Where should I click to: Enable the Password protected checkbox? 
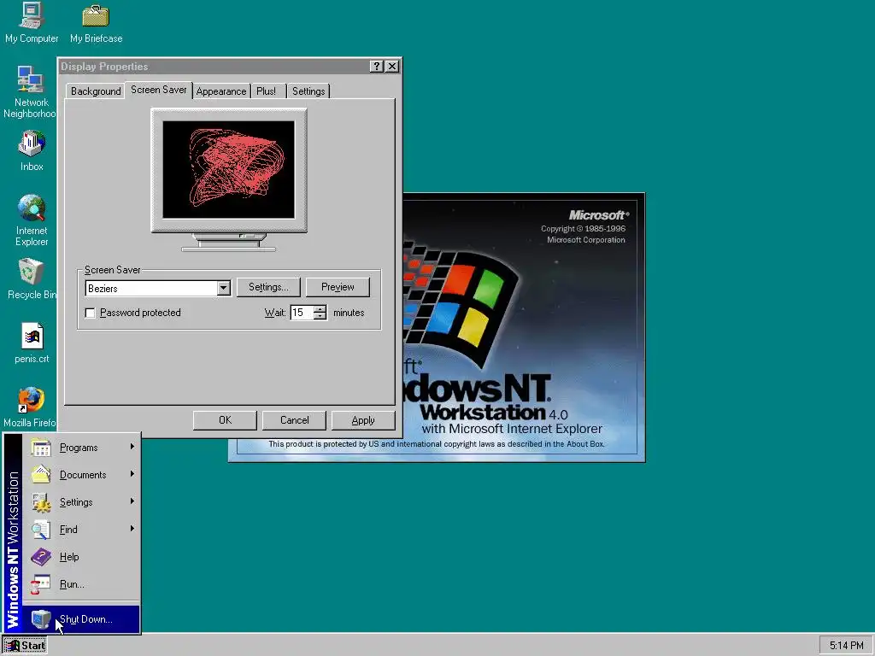[x=90, y=313]
